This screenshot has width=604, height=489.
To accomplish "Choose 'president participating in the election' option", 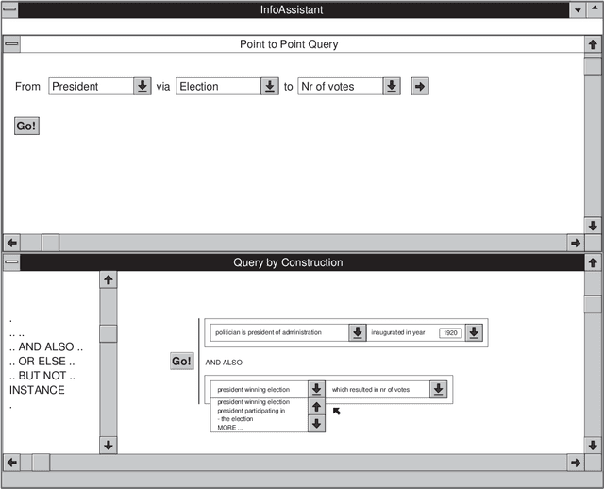I will [x=251, y=414].
